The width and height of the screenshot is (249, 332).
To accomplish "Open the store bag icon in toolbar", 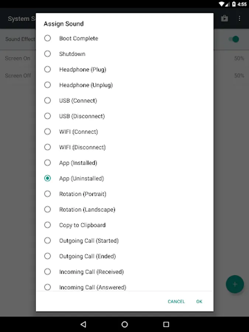I will click(x=225, y=18).
